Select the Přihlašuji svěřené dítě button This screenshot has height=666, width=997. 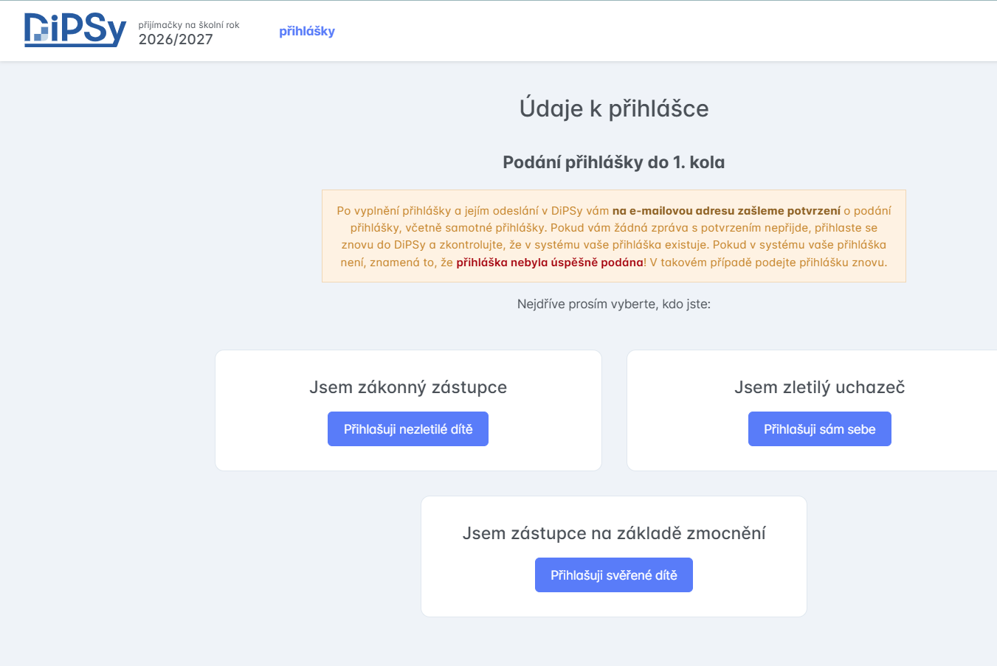point(613,575)
